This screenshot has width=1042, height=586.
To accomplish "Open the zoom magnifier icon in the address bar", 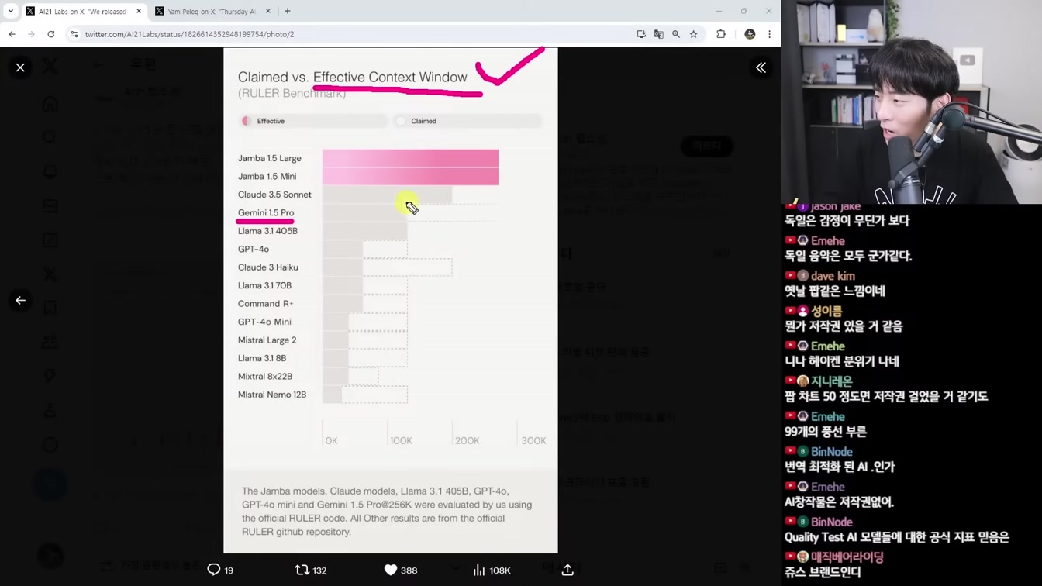I will [676, 34].
